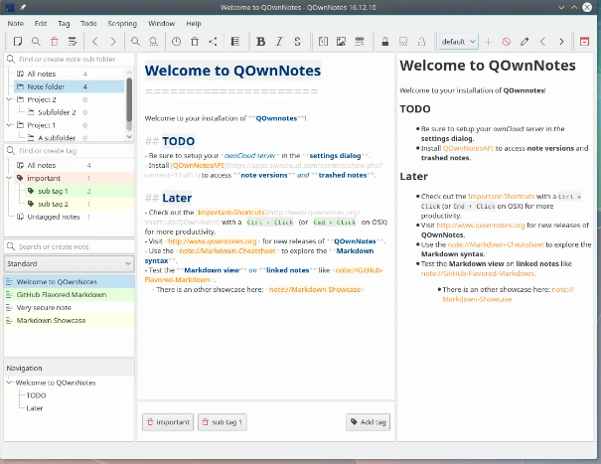Image resolution: width=601 pixels, height=464 pixels.
Task: Open note://Markdown-Cheatsheet link in preview
Action: 496,244
